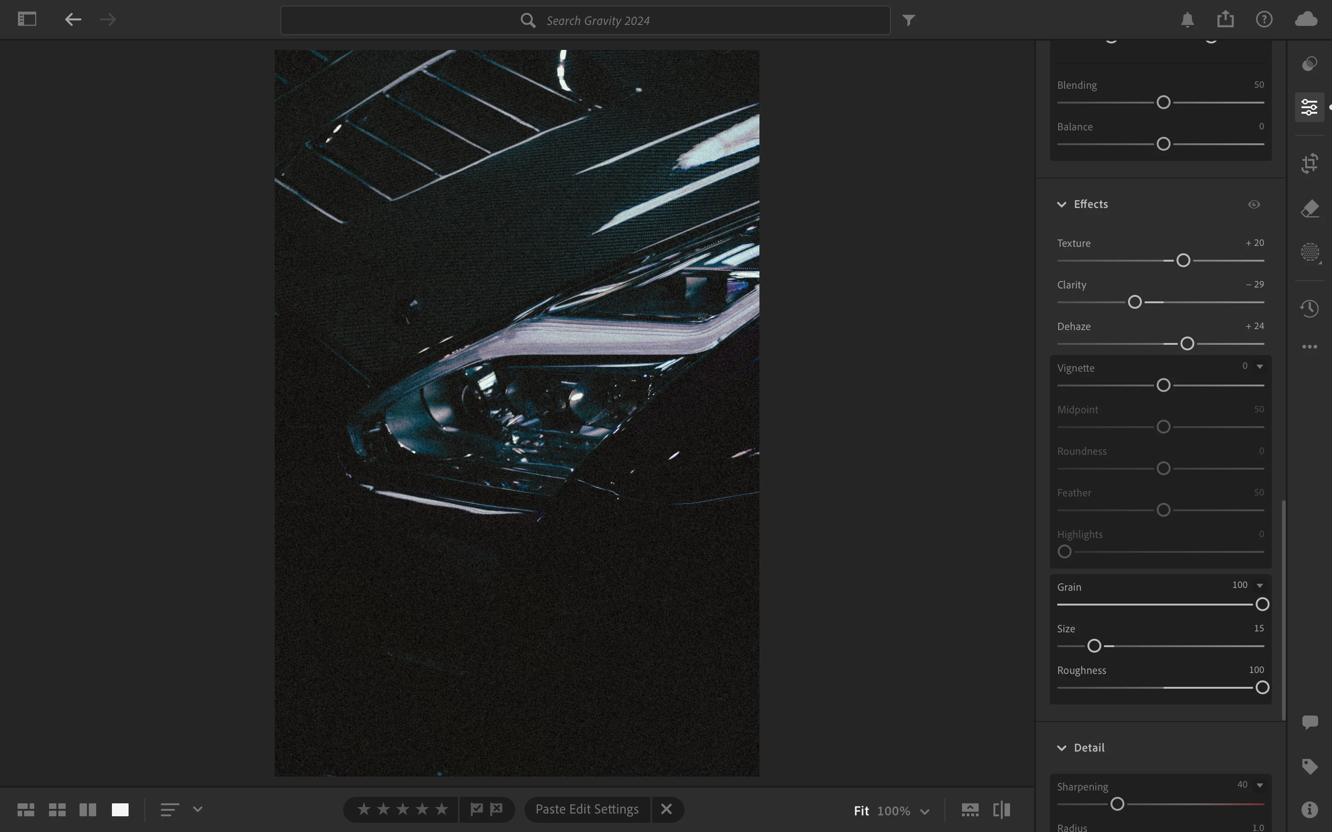The height and width of the screenshot is (832, 1332).
Task: Toggle show original before/after view
Action: coord(1001,809)
